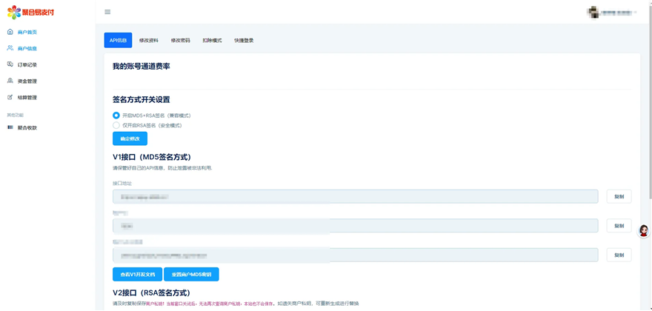Screen dimensions: 652x311
Task: Open the 快捷登录 tab
Action: click(244, 41)
